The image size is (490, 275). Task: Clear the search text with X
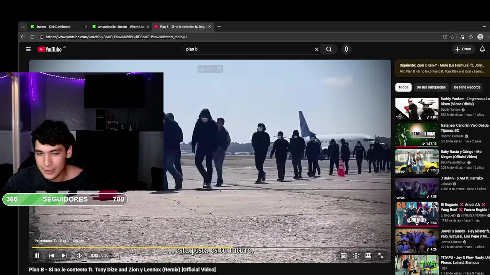click(x=316, y=49)
